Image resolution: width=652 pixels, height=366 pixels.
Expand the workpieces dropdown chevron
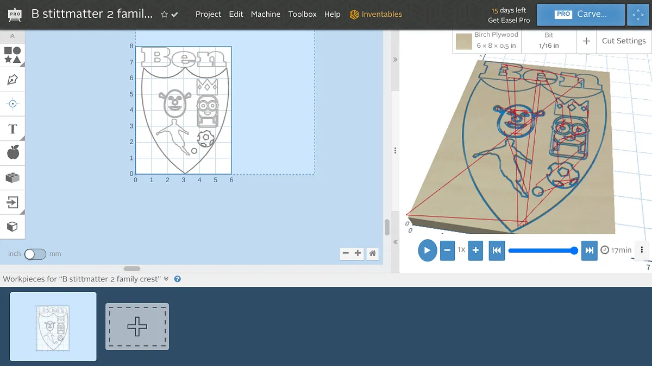click(166, 279)
